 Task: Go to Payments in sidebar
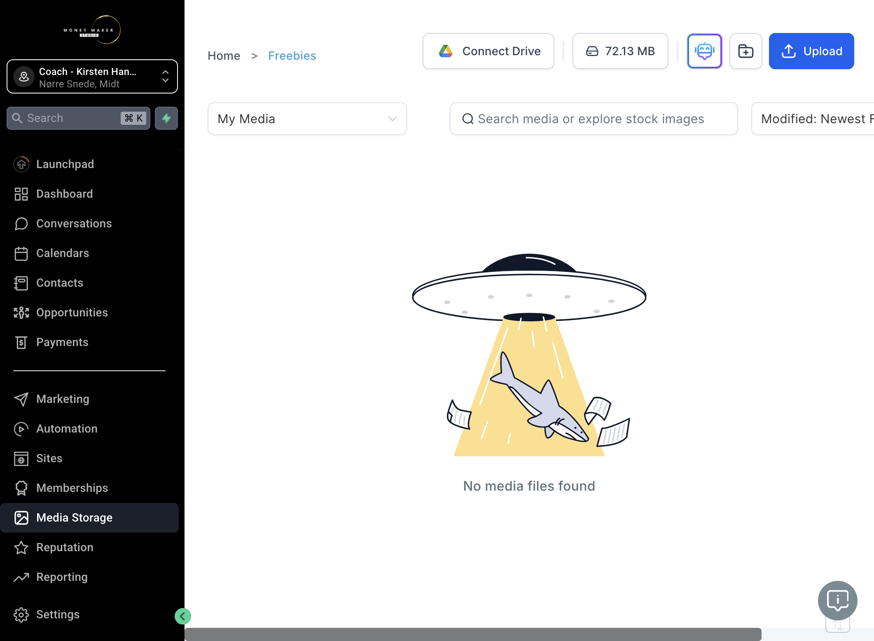(89, 342)
